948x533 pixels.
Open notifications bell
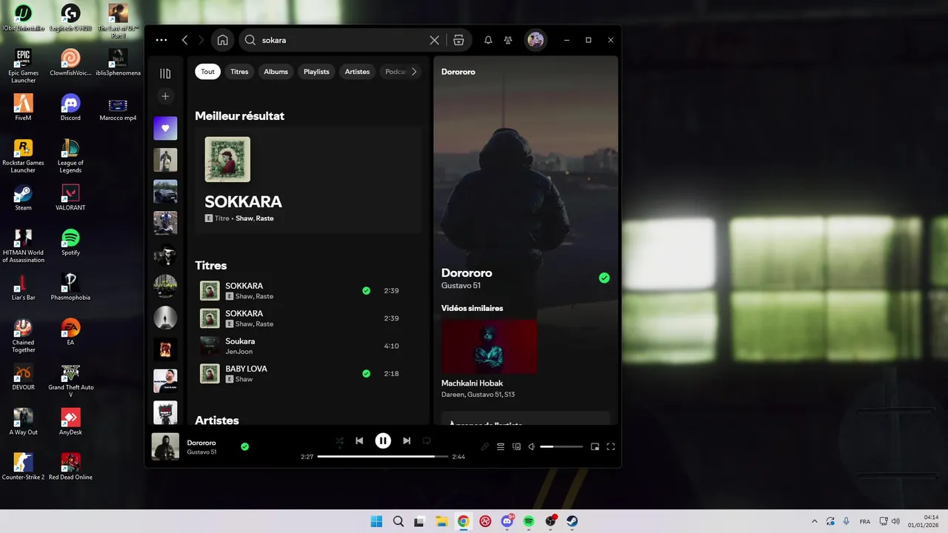tap(488, 40)
